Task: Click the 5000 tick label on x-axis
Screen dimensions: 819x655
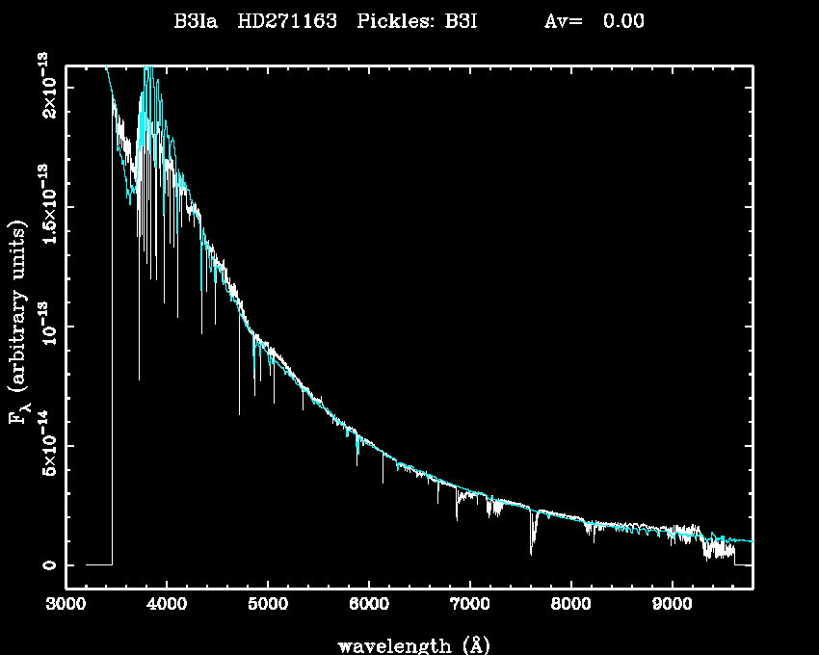Action: click(x=268, y=607)
